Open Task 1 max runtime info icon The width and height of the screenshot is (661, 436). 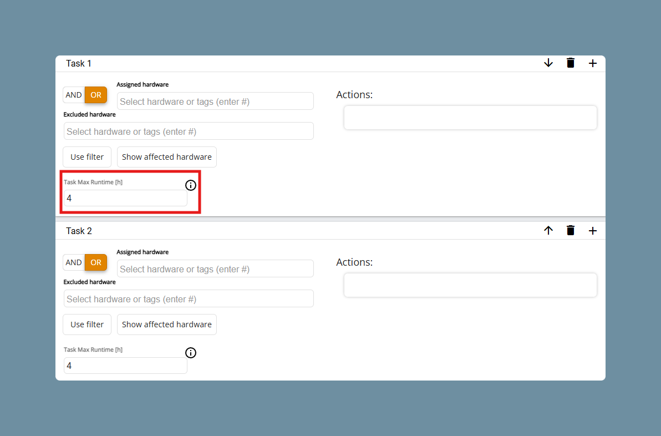pyautogui.click(x=191, y=185)
